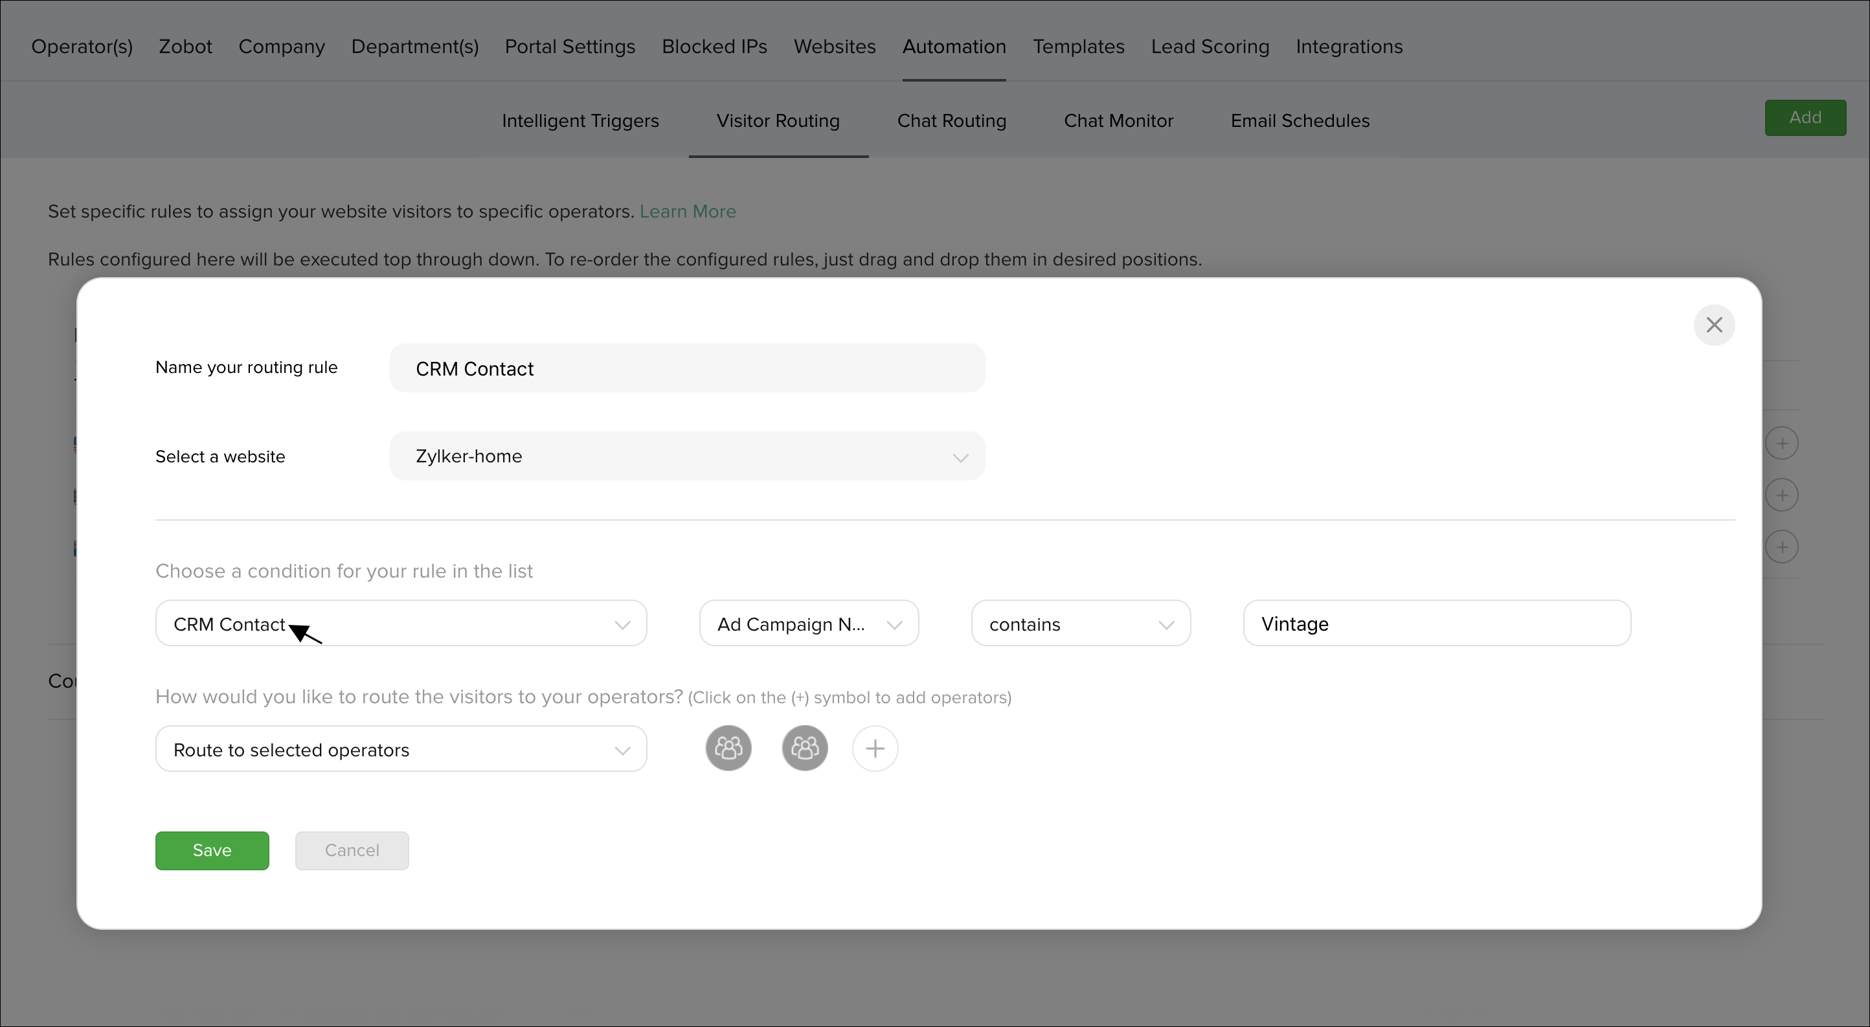Click the first selected operator avatar icon
Screen dimensions: 1870x1027
[728, 747]
